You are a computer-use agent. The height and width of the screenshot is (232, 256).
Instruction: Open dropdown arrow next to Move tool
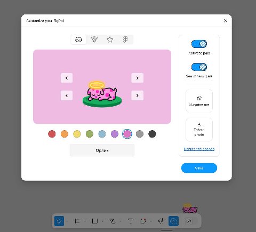tap(67, 221)
